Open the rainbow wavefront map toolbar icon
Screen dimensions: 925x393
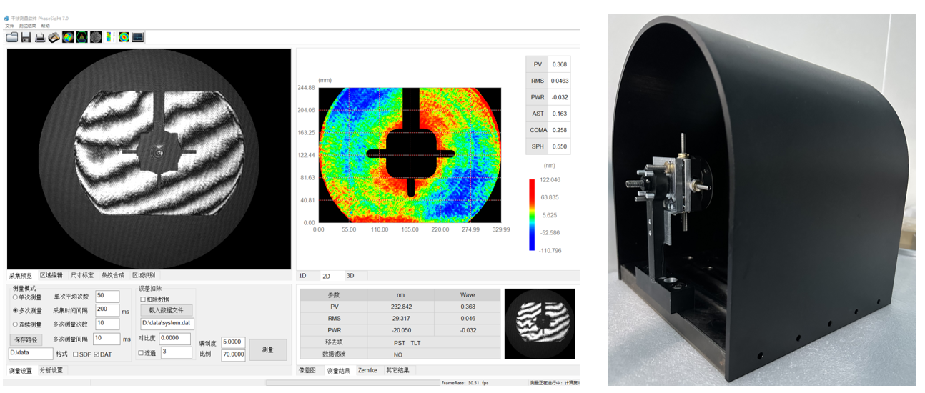coord(68,37)
